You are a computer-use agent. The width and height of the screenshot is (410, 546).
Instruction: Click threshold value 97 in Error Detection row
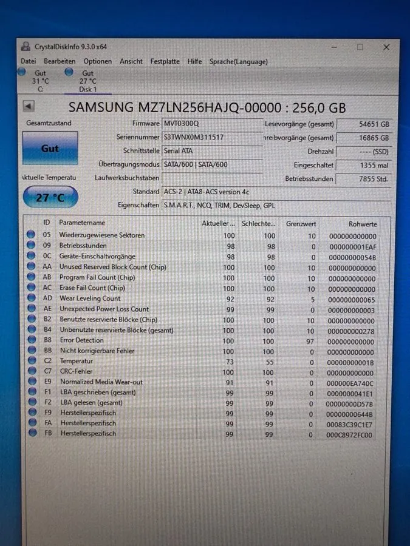310,342
